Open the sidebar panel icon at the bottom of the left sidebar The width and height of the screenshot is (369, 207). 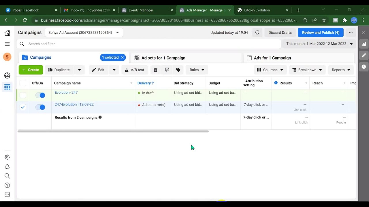tap(7, 195)
